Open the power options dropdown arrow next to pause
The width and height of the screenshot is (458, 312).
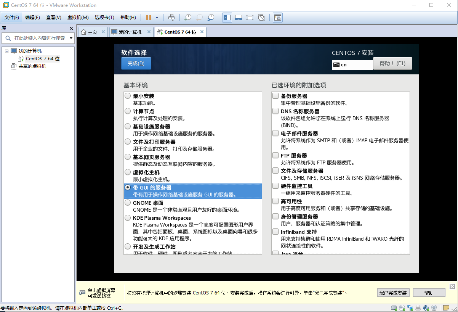tap(157, 18)
